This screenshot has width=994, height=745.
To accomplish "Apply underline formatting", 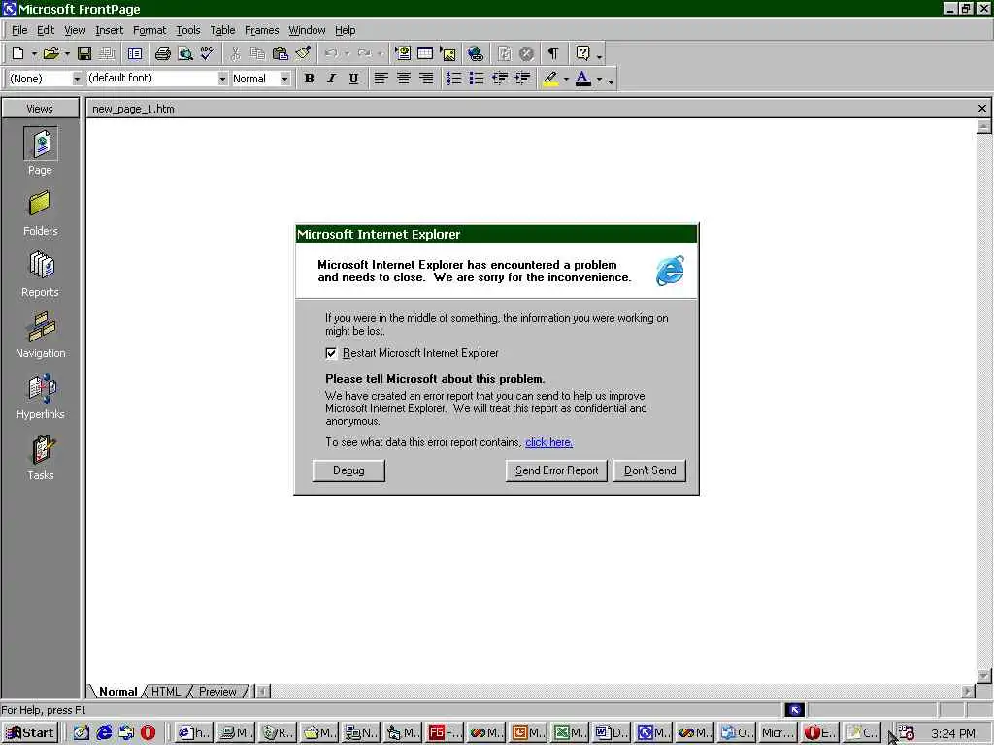I will [353, 79].
